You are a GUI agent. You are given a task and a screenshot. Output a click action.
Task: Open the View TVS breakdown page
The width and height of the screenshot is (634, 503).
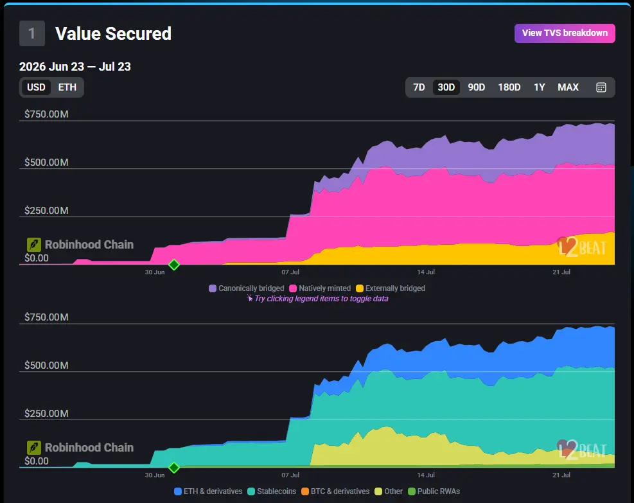pyautogui.click(x=565, y=33)
